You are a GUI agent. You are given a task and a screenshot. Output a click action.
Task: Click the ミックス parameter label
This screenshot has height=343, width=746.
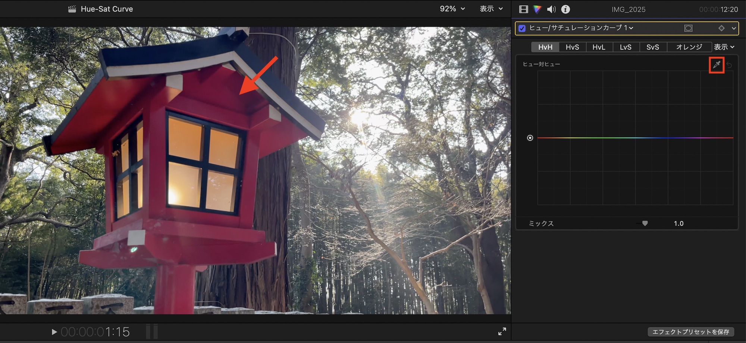click(541, 224)
